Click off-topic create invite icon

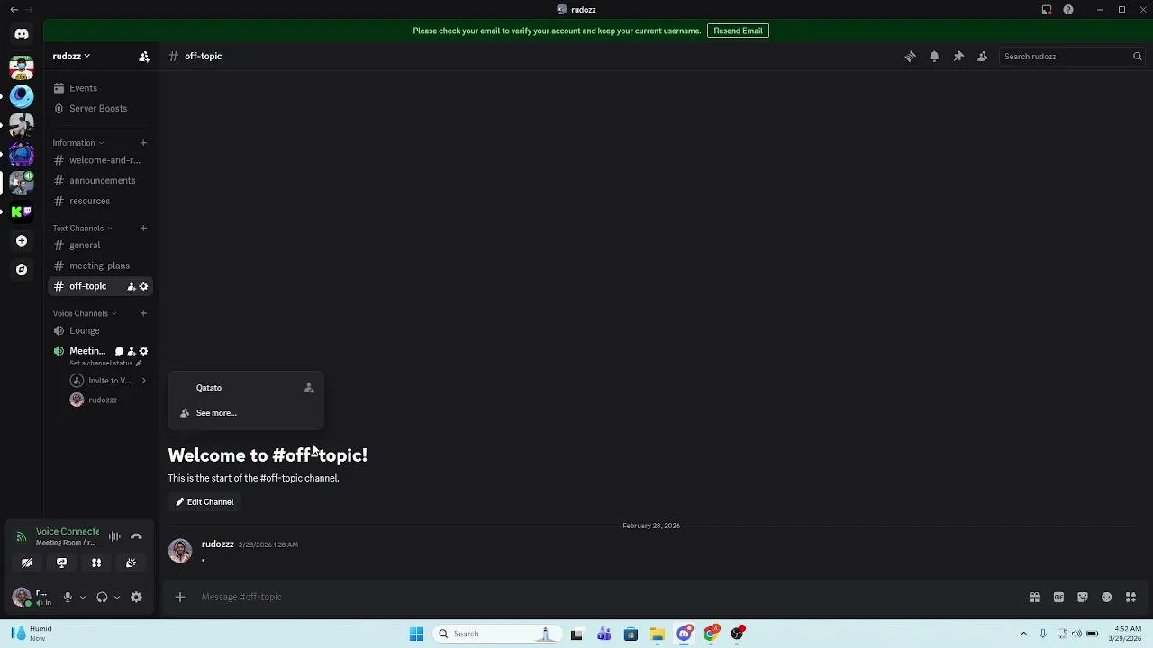[x=132, y=286]
